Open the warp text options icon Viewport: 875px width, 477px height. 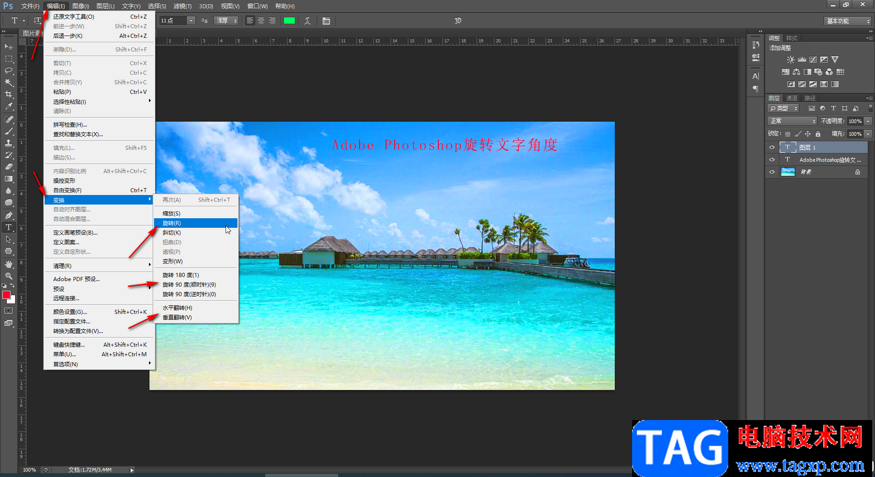click(308, 21)
